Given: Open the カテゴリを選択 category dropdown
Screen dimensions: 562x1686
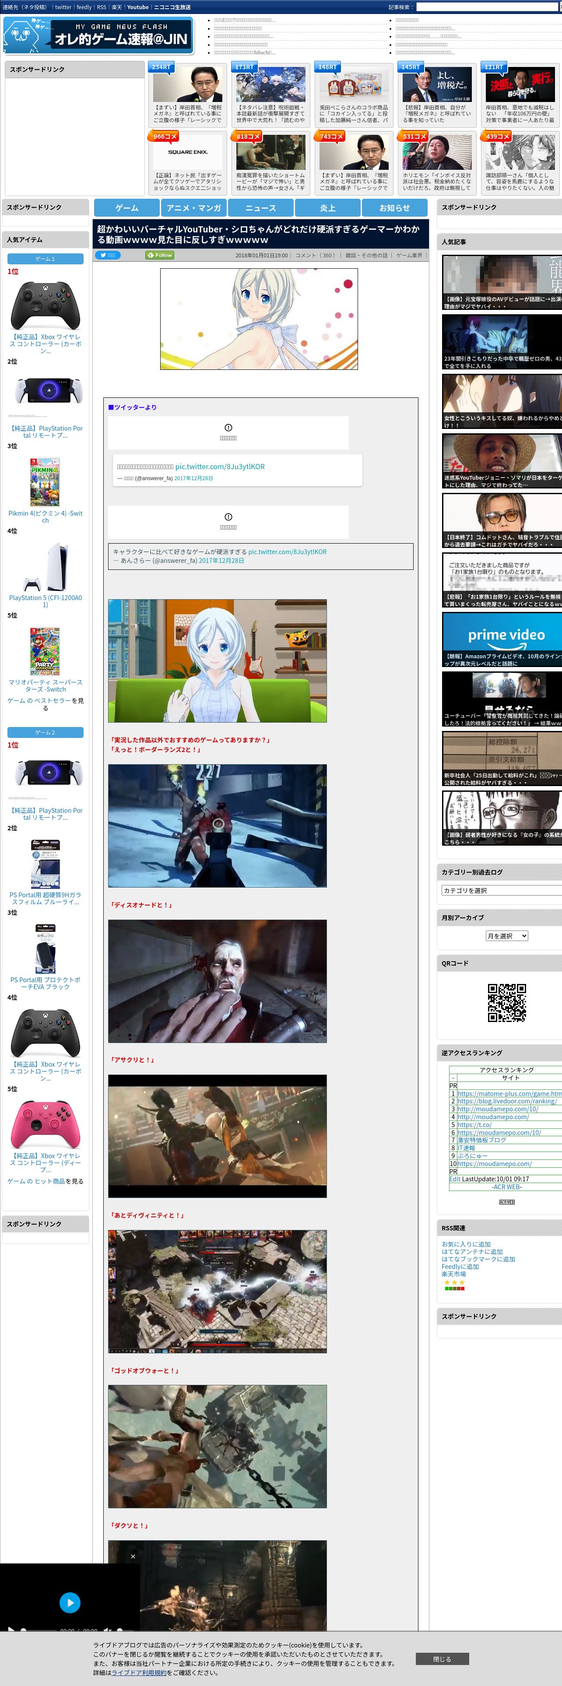Looking at the screenshot, I should tap(502, 890).
